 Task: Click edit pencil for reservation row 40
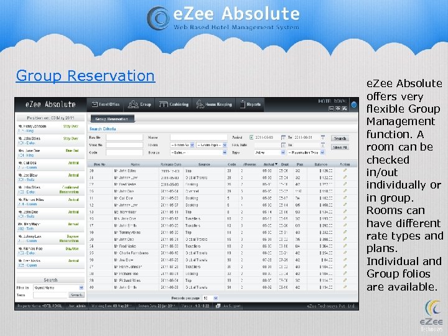point(345,287)
